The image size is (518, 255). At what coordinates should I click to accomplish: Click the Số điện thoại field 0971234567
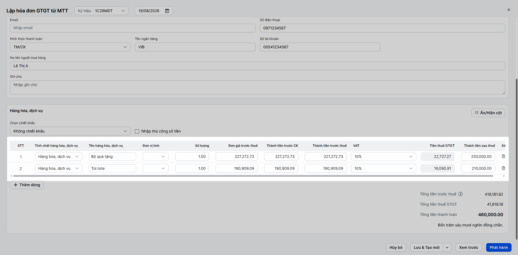tap(382, 28)
